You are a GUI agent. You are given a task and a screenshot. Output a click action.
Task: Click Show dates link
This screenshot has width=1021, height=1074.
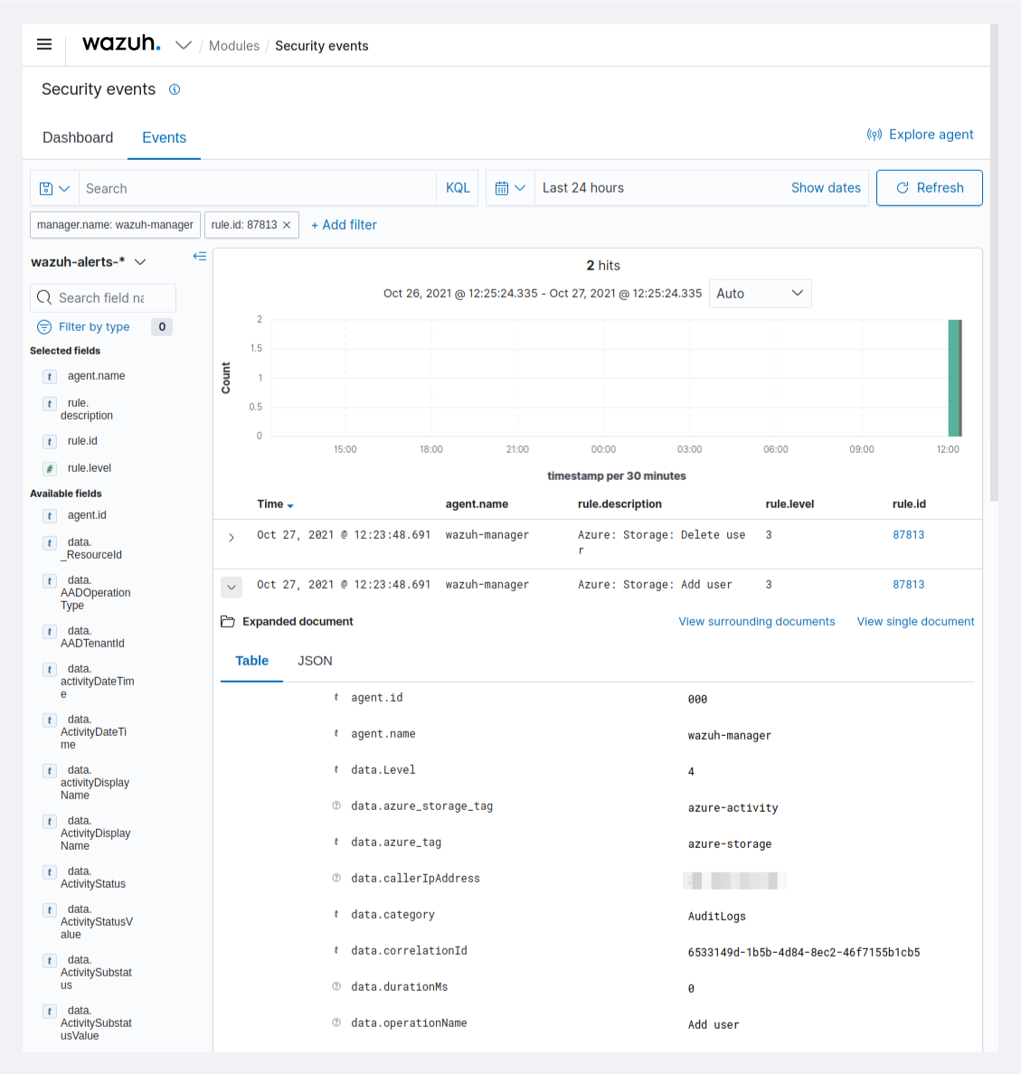coord(826,188)
